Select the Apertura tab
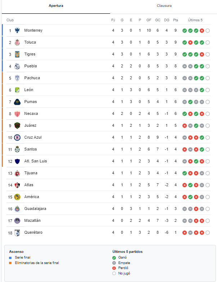Screen dimensions: 217x282 click(56, 6)
